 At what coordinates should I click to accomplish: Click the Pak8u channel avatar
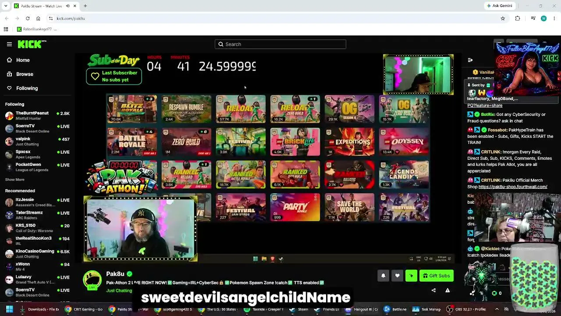(92, 280)
